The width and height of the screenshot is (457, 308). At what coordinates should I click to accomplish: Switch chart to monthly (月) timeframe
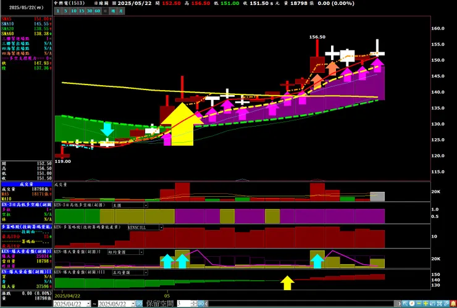121,10
